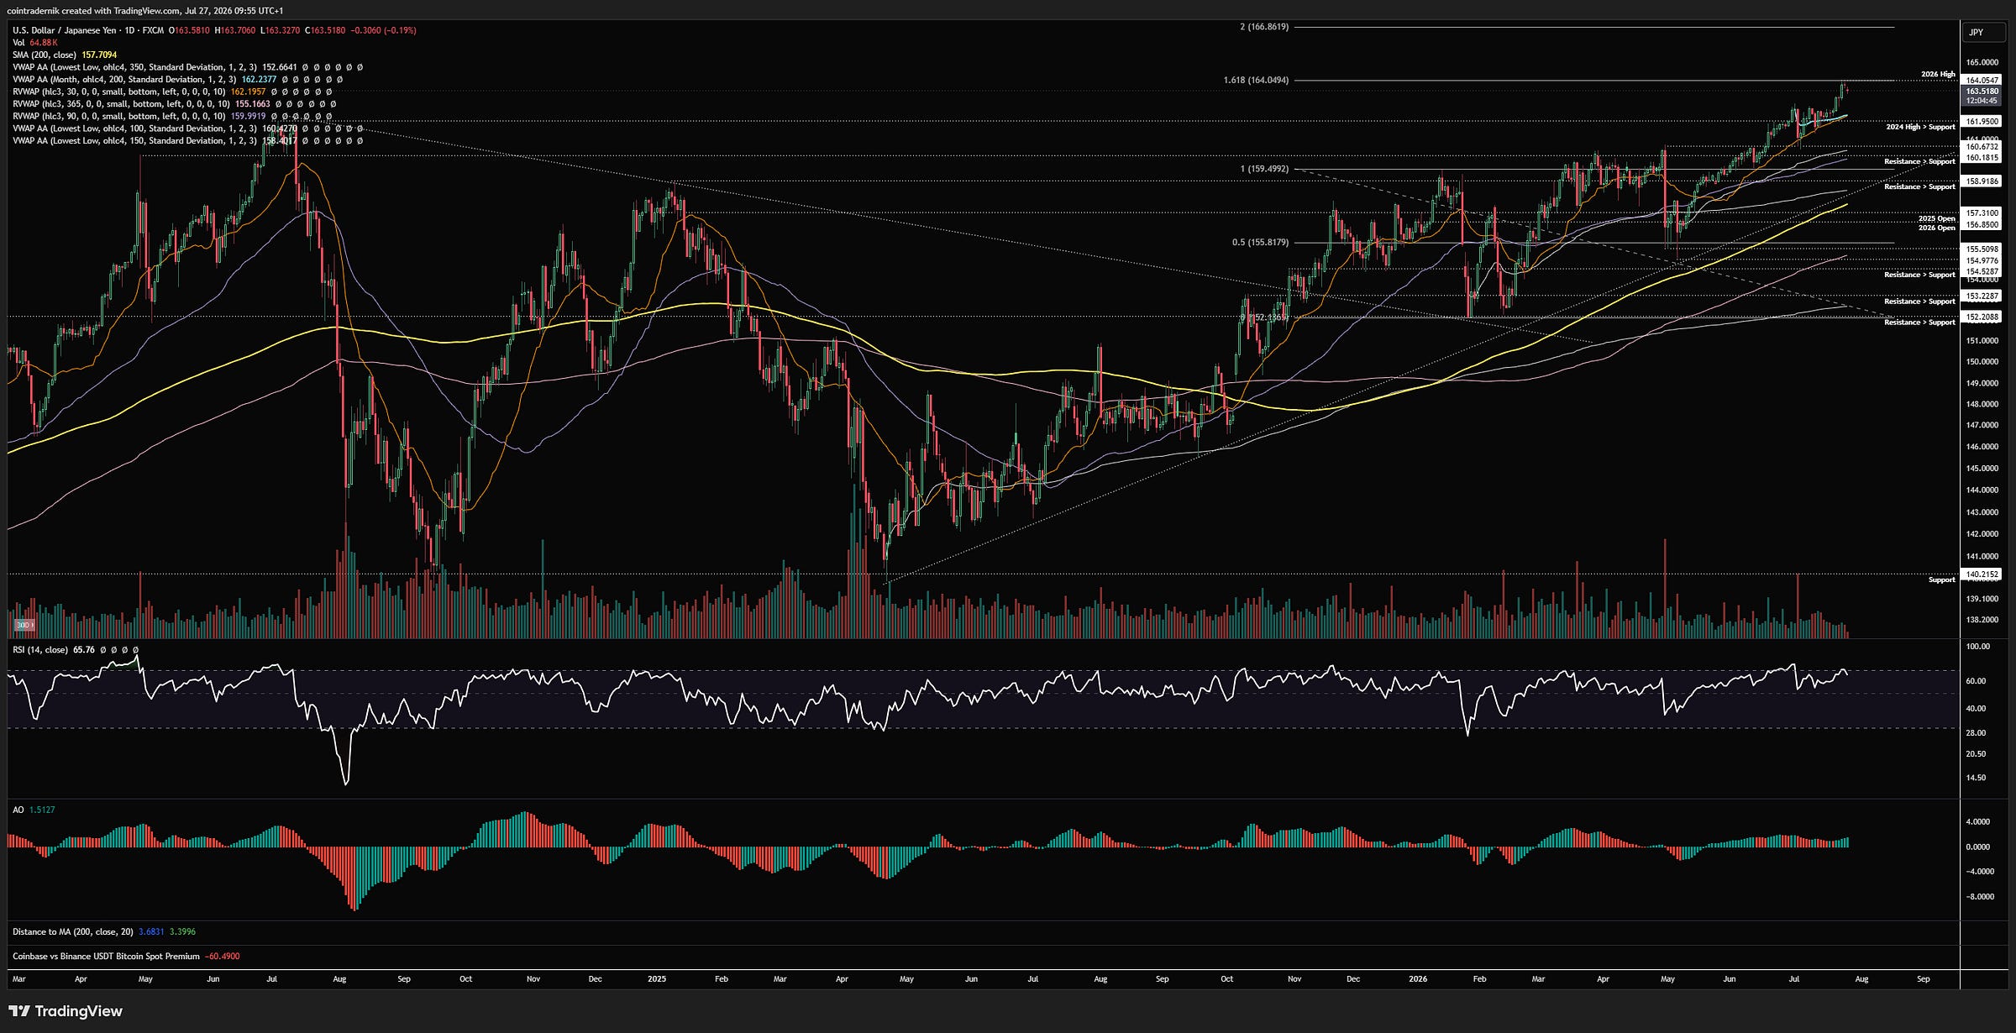Viewport: 2016px width, 1033px height.
Task: Select the VWAP AA Lowest Low 150 legend
Action: (187, 141)
